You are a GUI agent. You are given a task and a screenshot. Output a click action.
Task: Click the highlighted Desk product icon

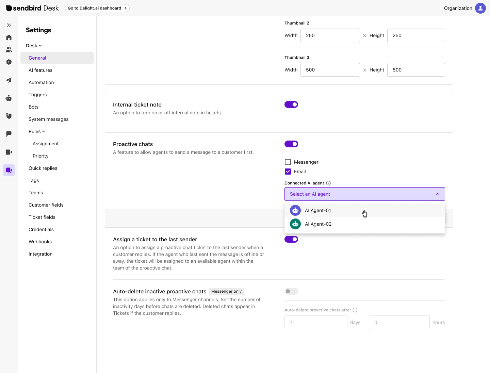click(x=9, y=170)
